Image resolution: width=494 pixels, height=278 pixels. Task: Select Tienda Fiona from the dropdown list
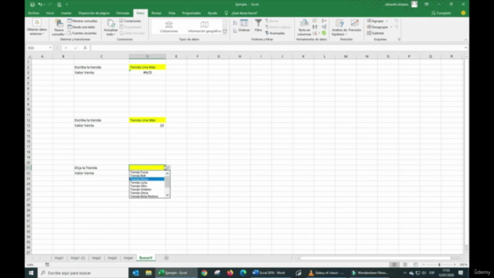(x=147, y=172)
